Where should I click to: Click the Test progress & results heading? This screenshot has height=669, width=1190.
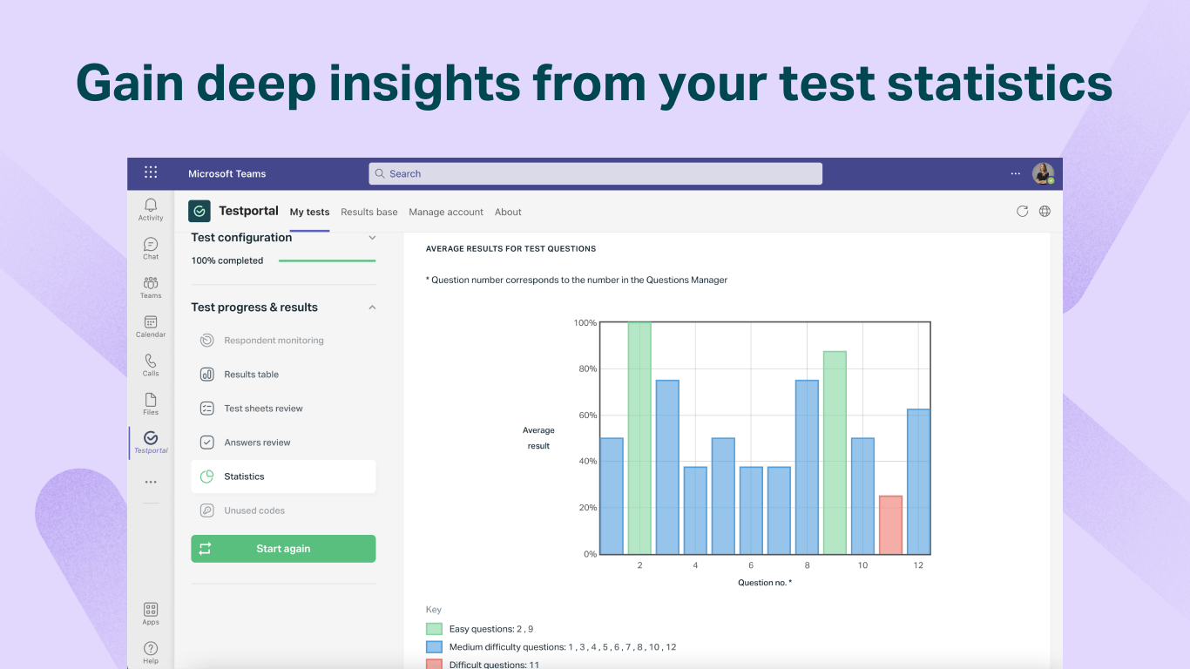tap(254, 307)
